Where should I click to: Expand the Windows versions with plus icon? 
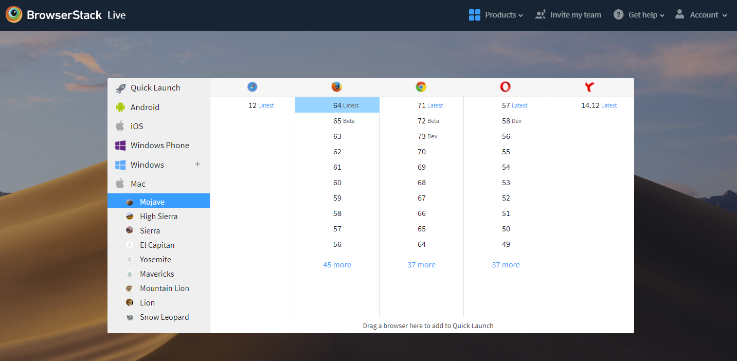pyautogui.click(x=197, y=165)
